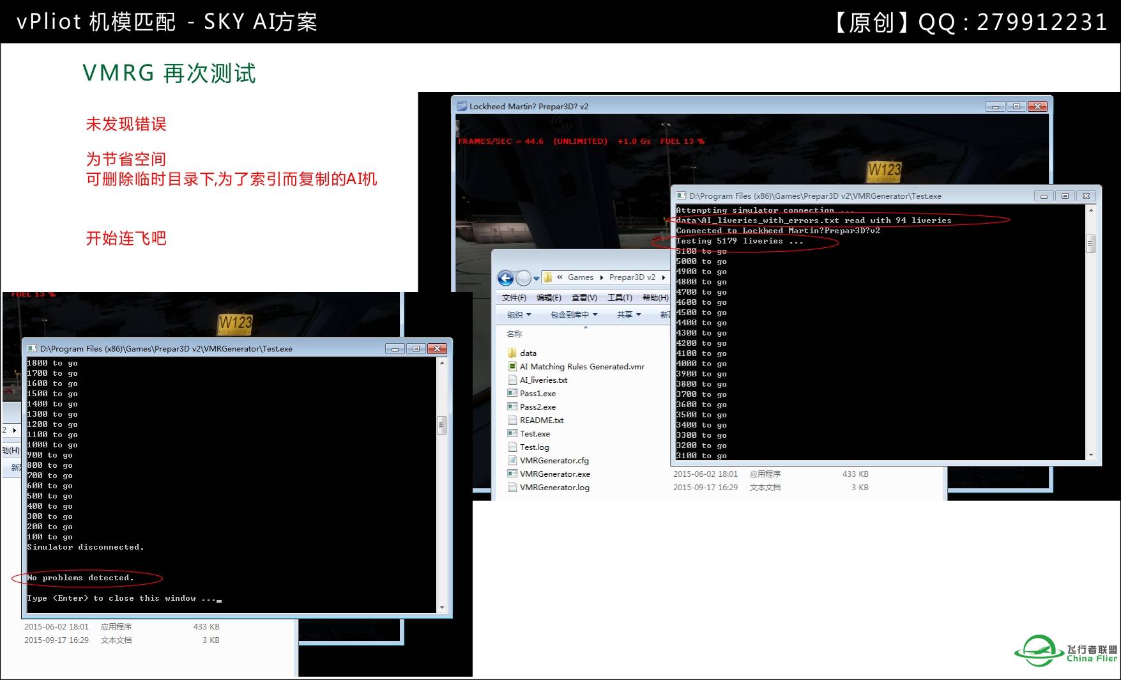Select VMRGenerator.log file
The image size is (1121, 680).
(x=549, y=487)
